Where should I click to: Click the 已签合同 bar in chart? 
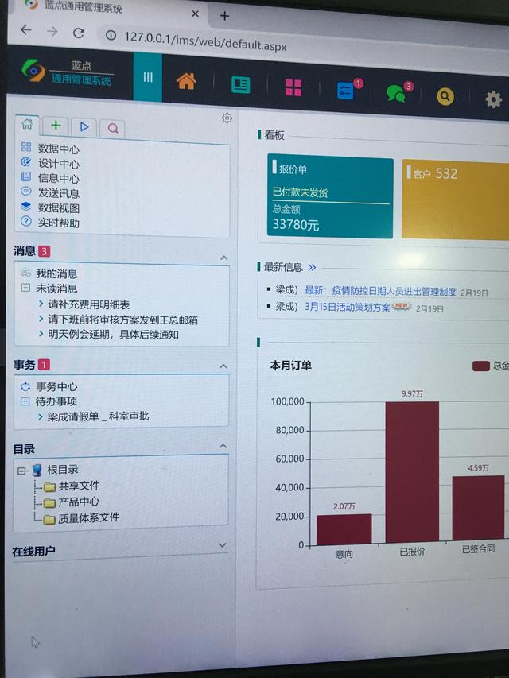(x=478, y=508)
